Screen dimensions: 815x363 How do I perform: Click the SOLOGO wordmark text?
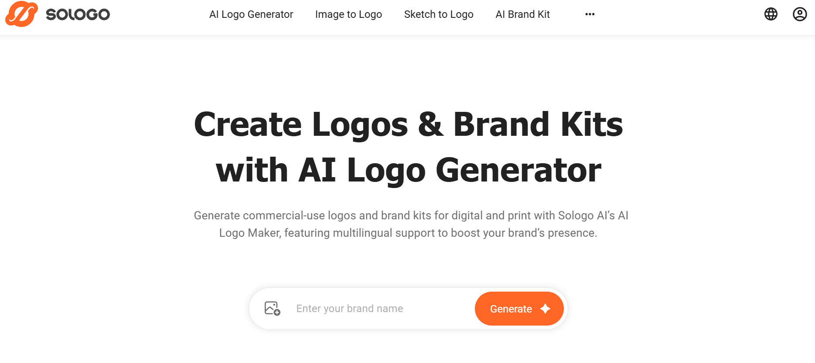pyautogui.click(x=78, y=15)
